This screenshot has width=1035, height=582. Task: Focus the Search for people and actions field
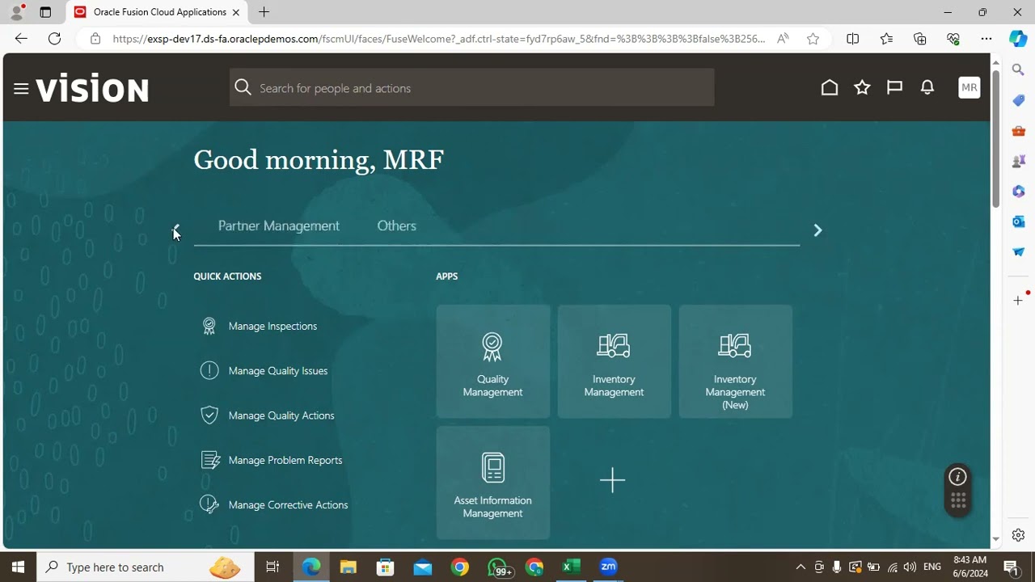472,87
